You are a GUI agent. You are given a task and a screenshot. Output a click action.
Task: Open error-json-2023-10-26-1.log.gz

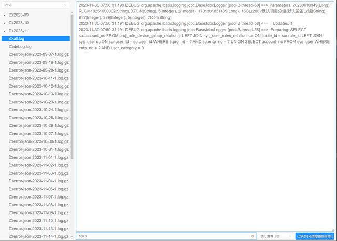(41, 125)
